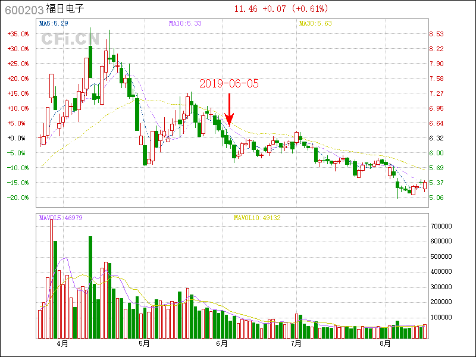Click the 5.69 price axis label
The height and width of the screenshot is (357, 476).
pos(437,168)
